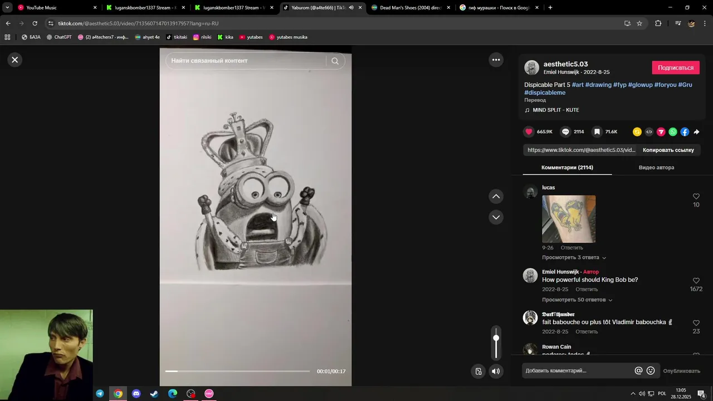Like the "How powerful should King Bob" comment
Image resolution: width=713 pixels, height=401 pixels.
pyautogui.click(x=696, y=281)
